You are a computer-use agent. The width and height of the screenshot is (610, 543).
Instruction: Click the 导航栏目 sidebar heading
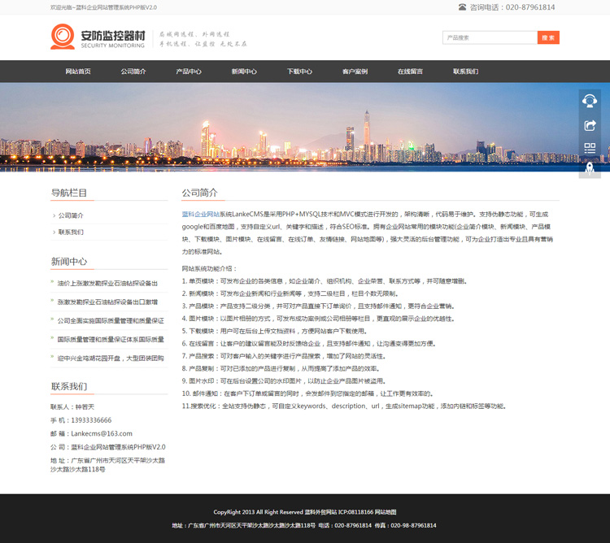(x=69, y=193)
